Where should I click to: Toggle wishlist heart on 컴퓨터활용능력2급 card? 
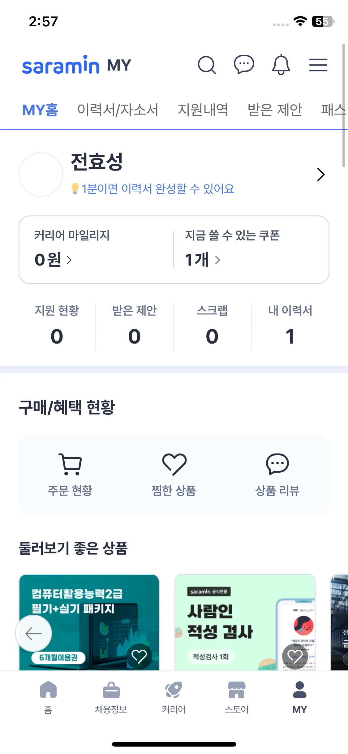(x=139, y=656)
